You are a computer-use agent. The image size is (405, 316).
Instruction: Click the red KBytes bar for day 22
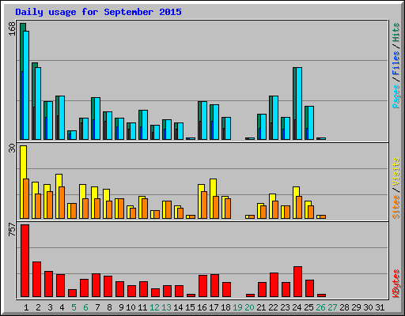pos(274,285)
